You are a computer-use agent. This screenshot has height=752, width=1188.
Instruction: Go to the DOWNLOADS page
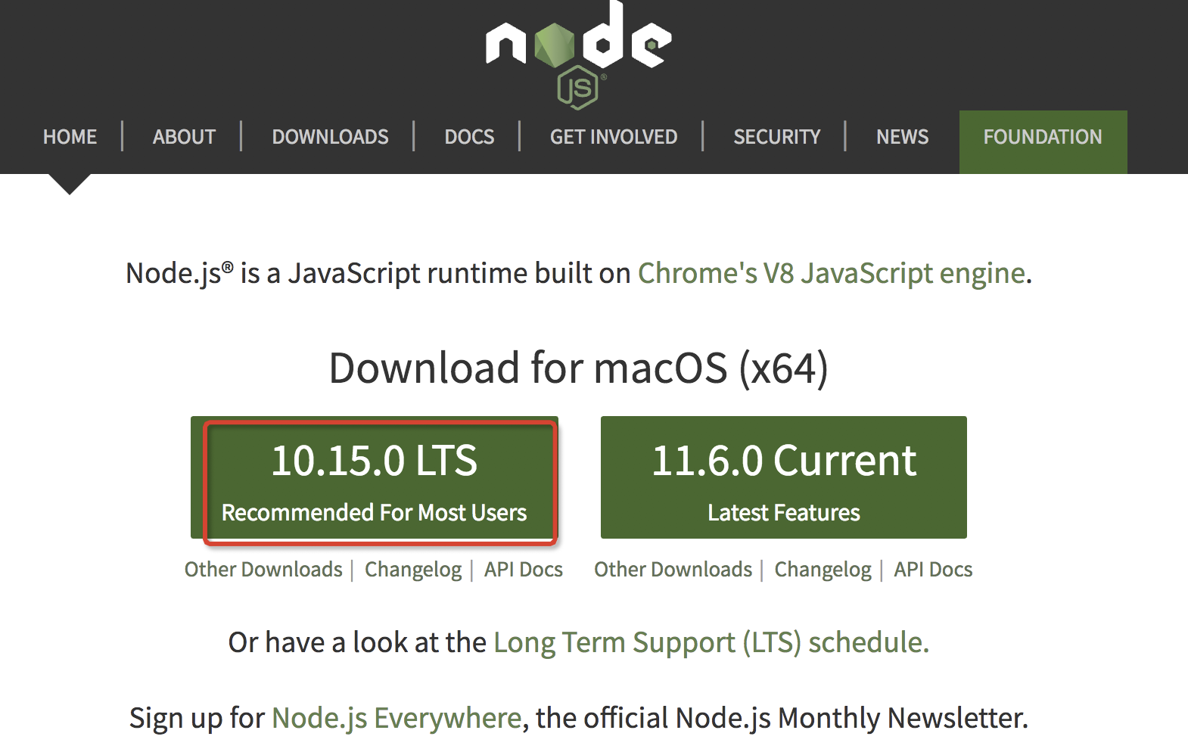[x=330, y=137]
